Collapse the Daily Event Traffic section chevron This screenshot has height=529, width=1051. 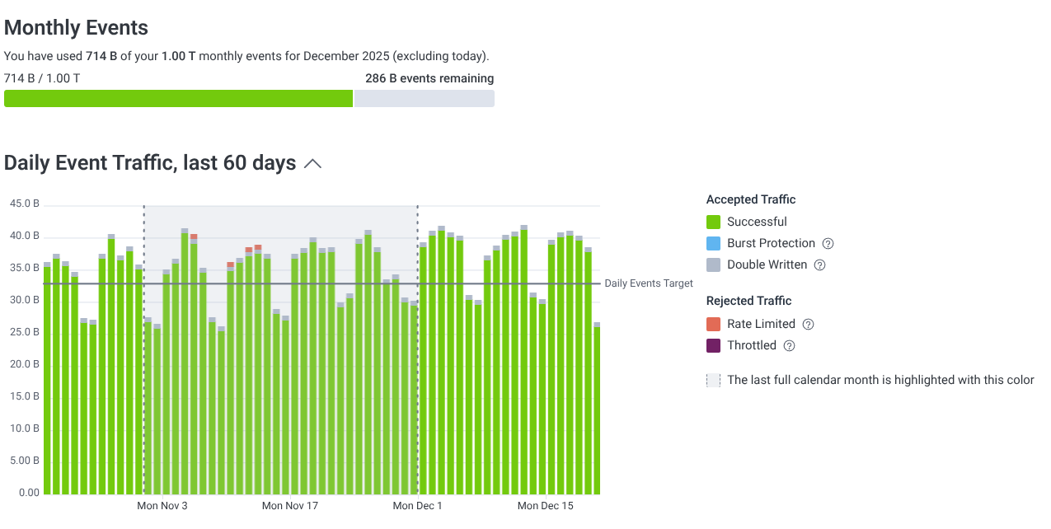tap(312, 164)
